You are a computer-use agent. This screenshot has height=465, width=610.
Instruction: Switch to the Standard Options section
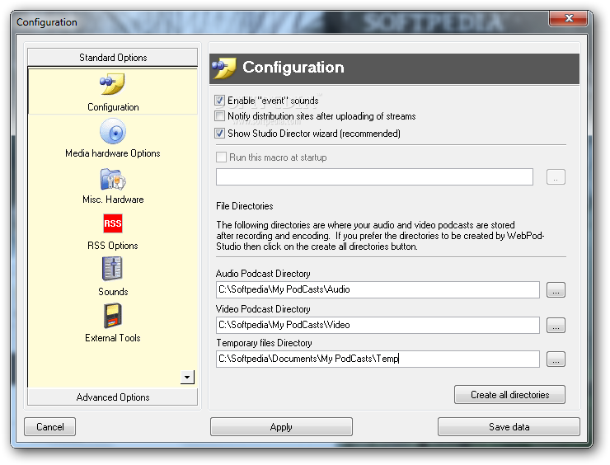click(113, 58)
